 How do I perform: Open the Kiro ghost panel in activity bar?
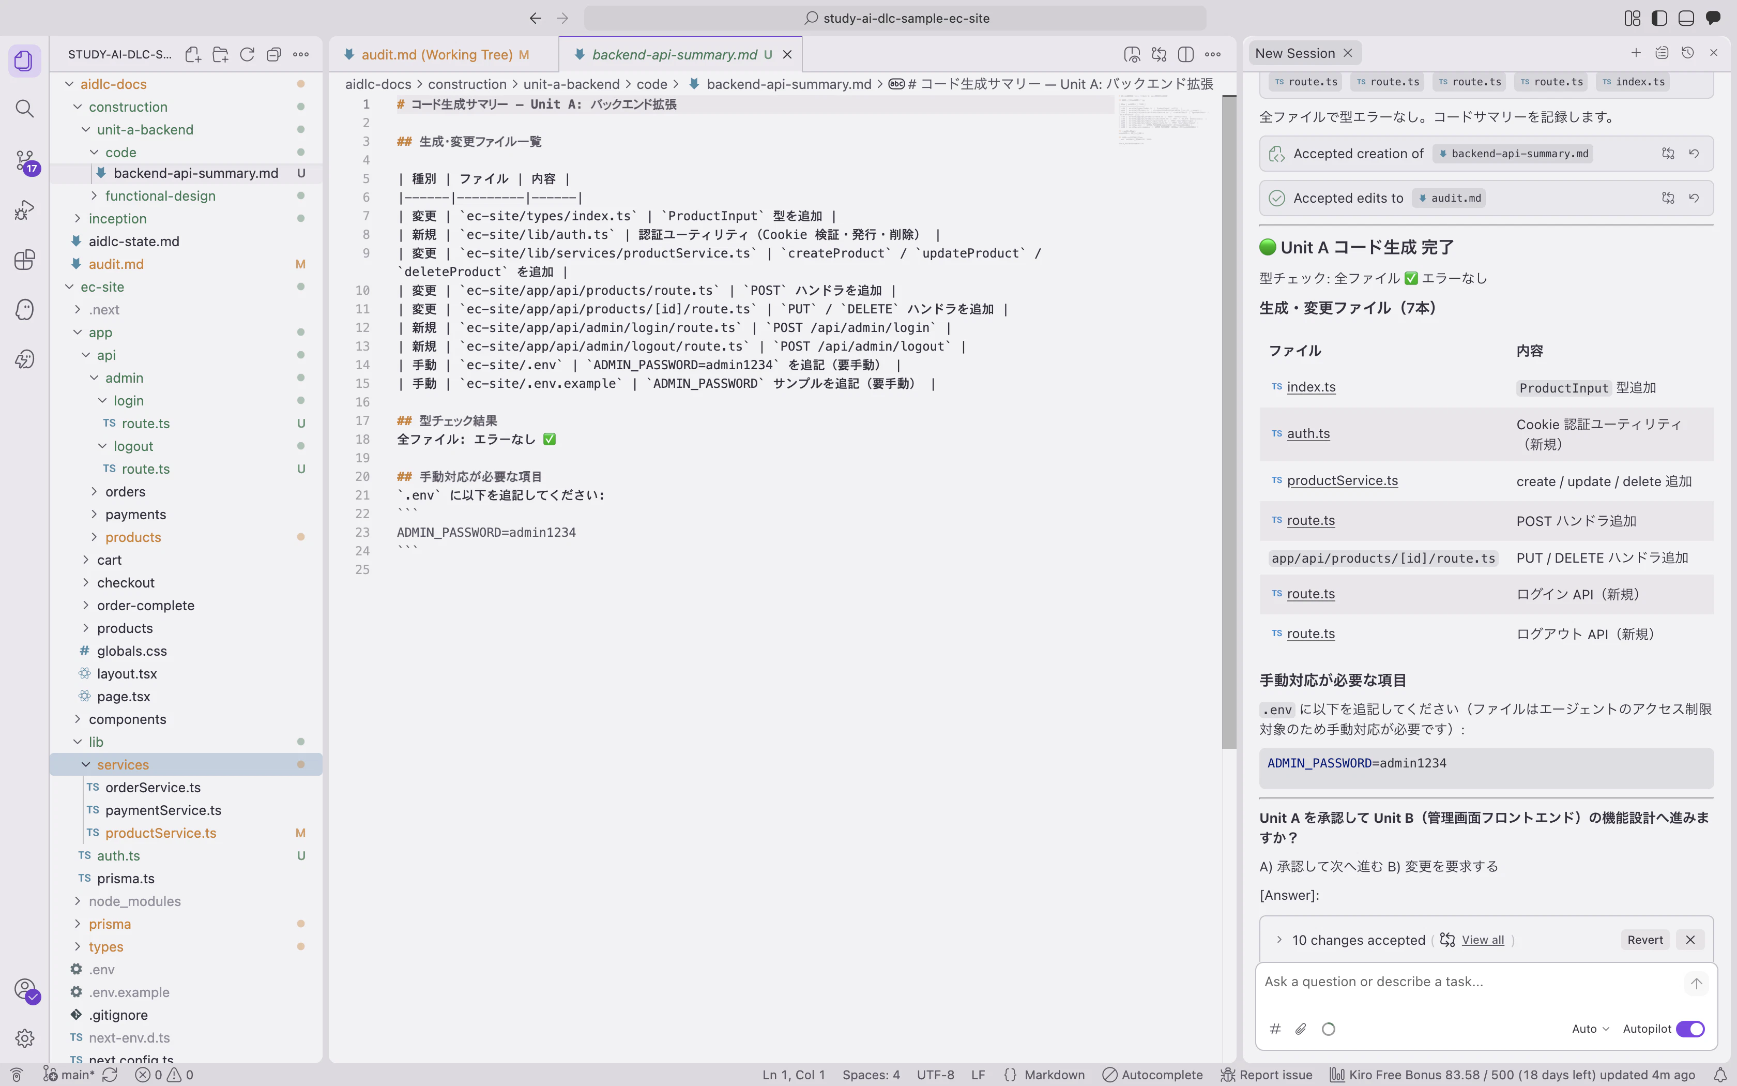click(24, 310)
